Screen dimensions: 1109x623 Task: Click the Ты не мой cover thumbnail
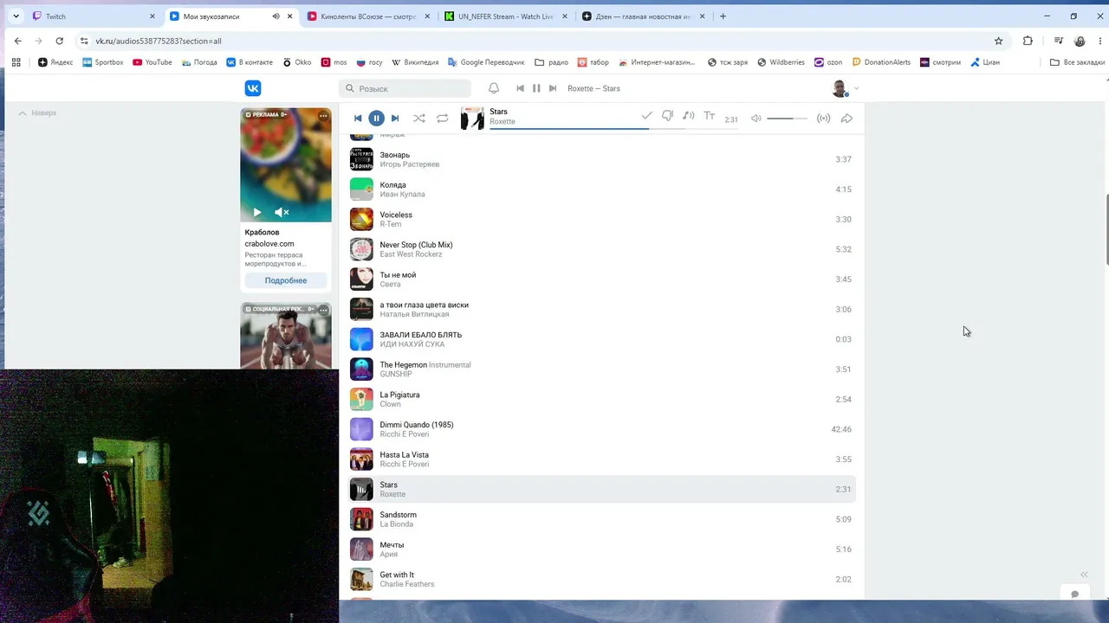[x=361, y=279]
